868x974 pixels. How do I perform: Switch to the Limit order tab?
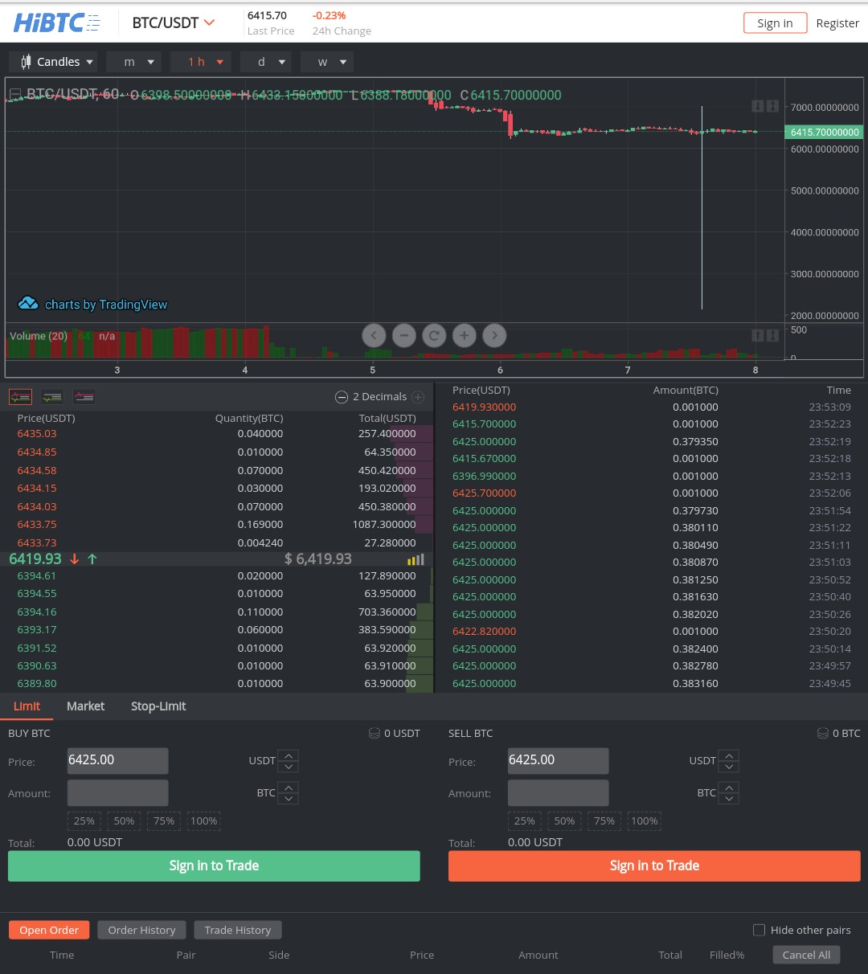(27, 706)
